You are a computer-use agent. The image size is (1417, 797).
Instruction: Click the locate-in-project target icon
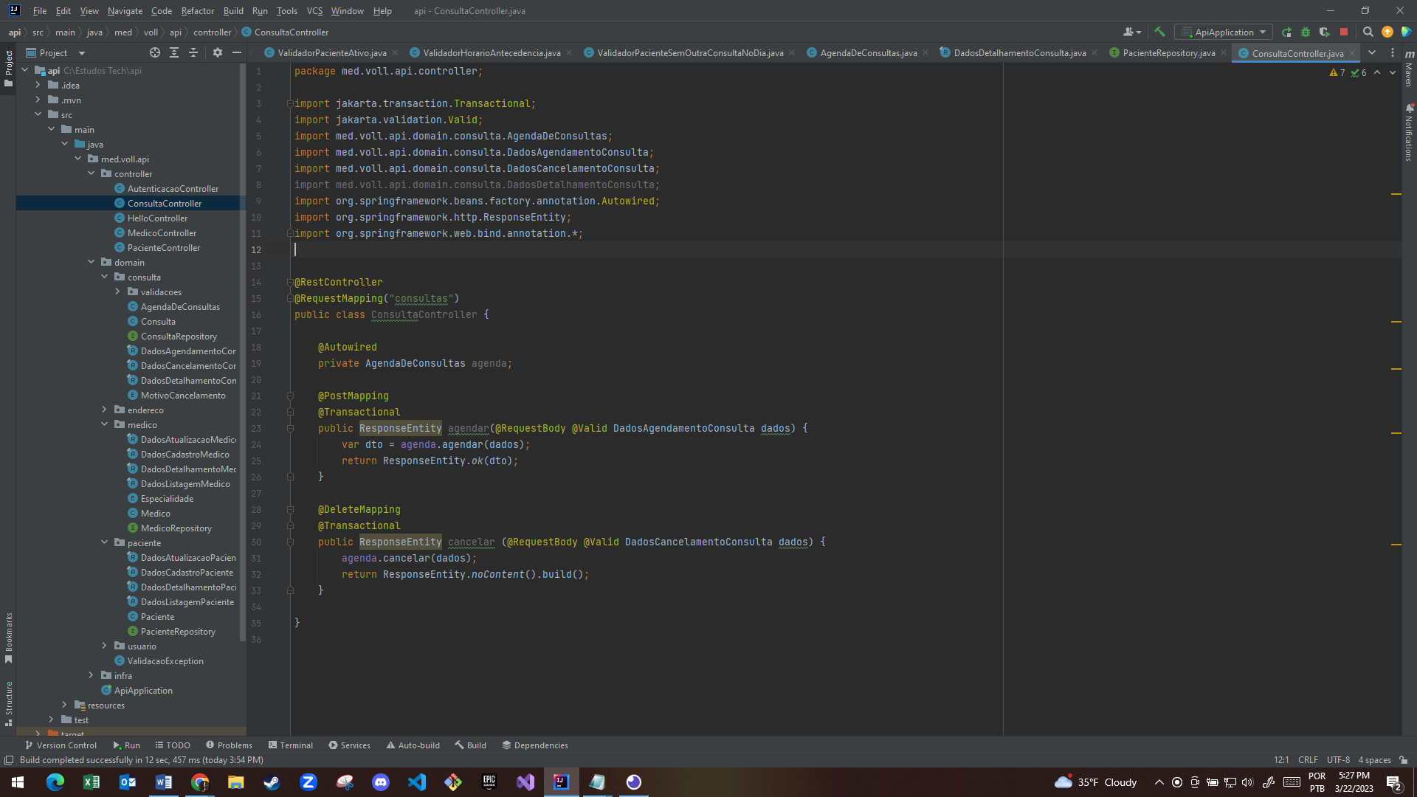[155, 52]
